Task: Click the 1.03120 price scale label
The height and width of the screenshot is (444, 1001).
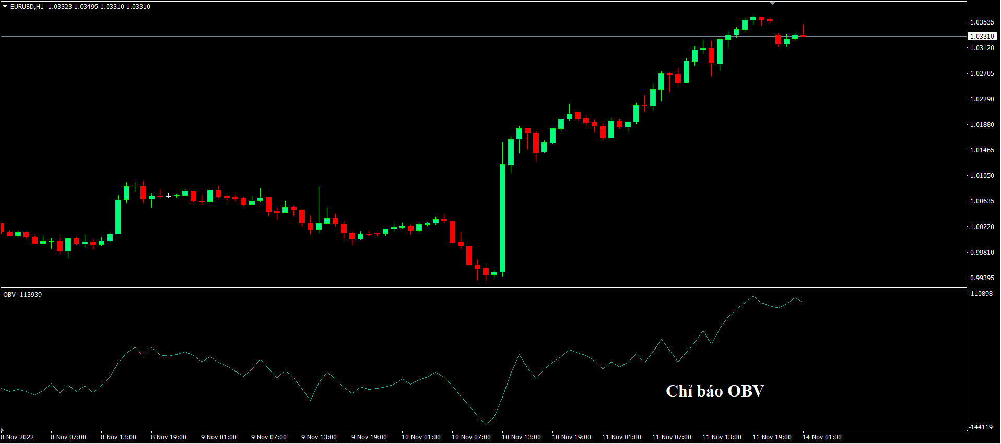Action: [x=982, y=48]
